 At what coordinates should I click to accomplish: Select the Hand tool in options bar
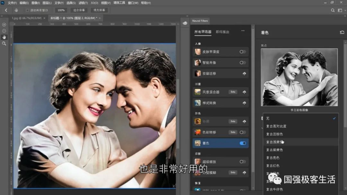16,10
